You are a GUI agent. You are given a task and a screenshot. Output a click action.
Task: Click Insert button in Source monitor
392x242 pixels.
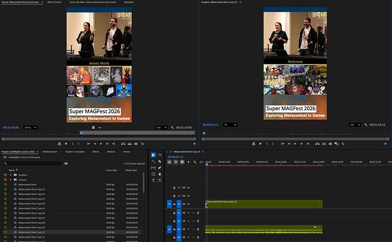point(123,144)
